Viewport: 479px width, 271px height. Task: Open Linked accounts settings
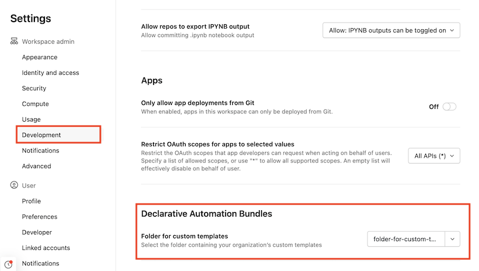point(46,248)
